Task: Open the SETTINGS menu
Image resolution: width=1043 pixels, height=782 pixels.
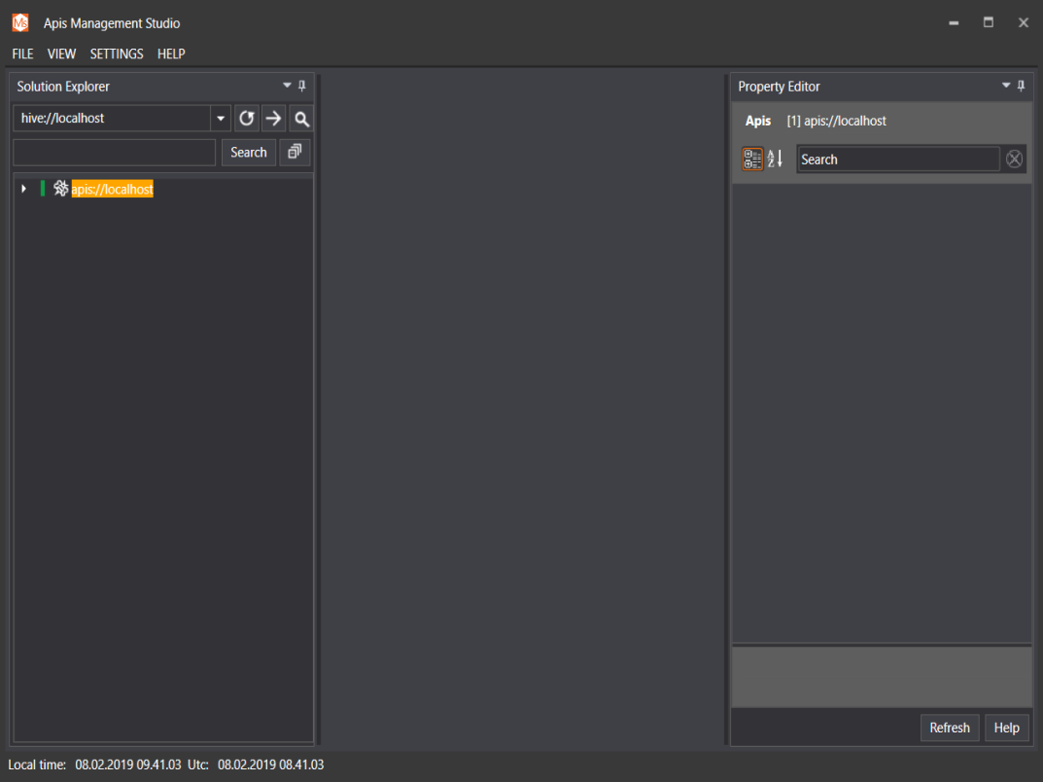Action: pyautogui.click(x=117, y=53)
